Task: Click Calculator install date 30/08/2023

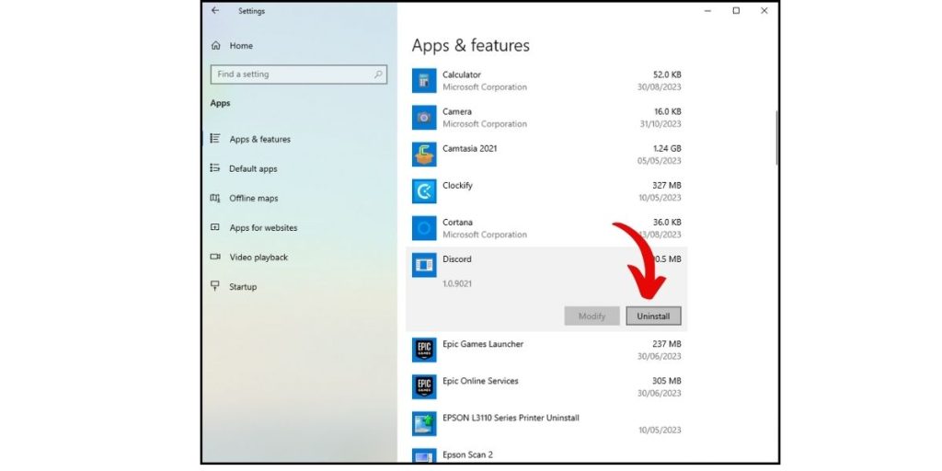Action: [x=659, y=87]
